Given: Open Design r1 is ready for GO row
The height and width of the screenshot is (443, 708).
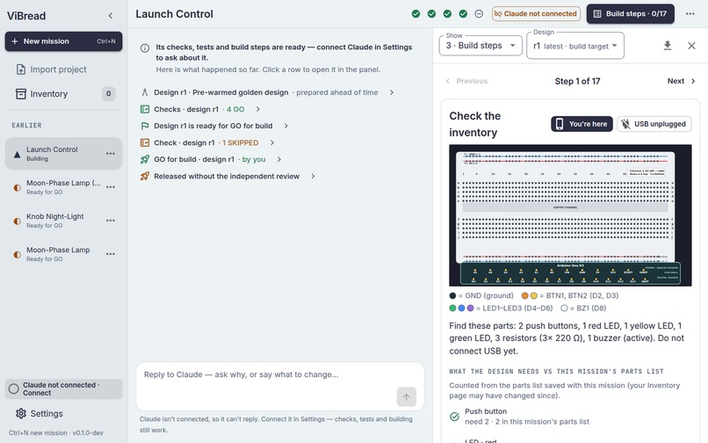Looking at the screenshot, I should click(214, 126).
